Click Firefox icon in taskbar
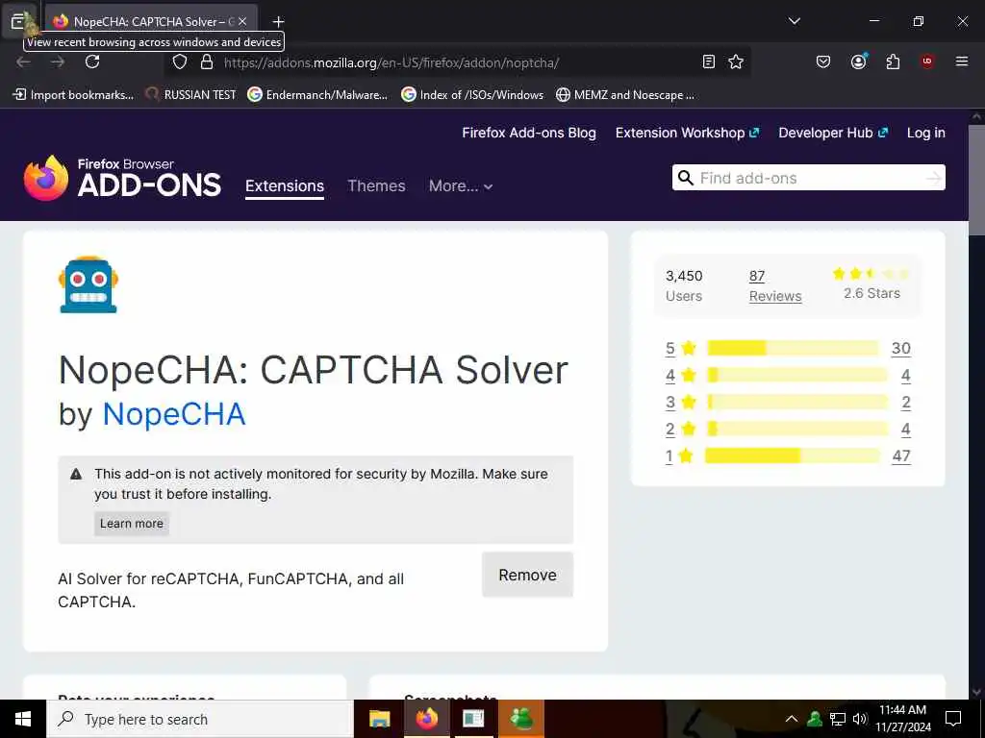The width and height of the screenshot is (985, 738). (426, 719)
